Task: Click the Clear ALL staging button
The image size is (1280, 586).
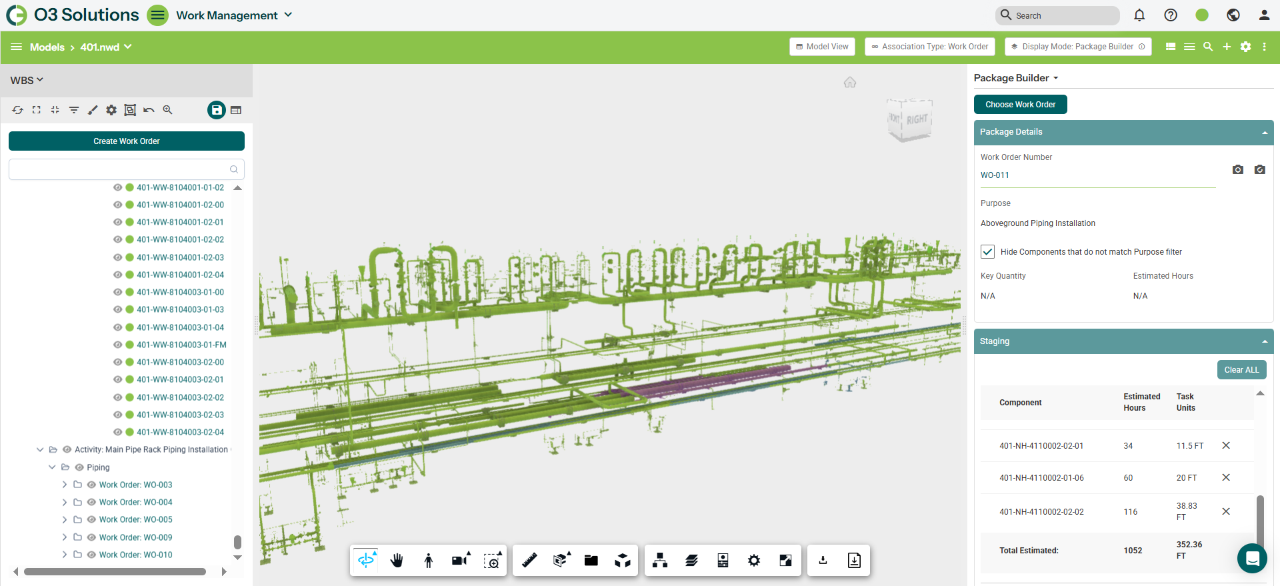Action: click(1242, 370)
